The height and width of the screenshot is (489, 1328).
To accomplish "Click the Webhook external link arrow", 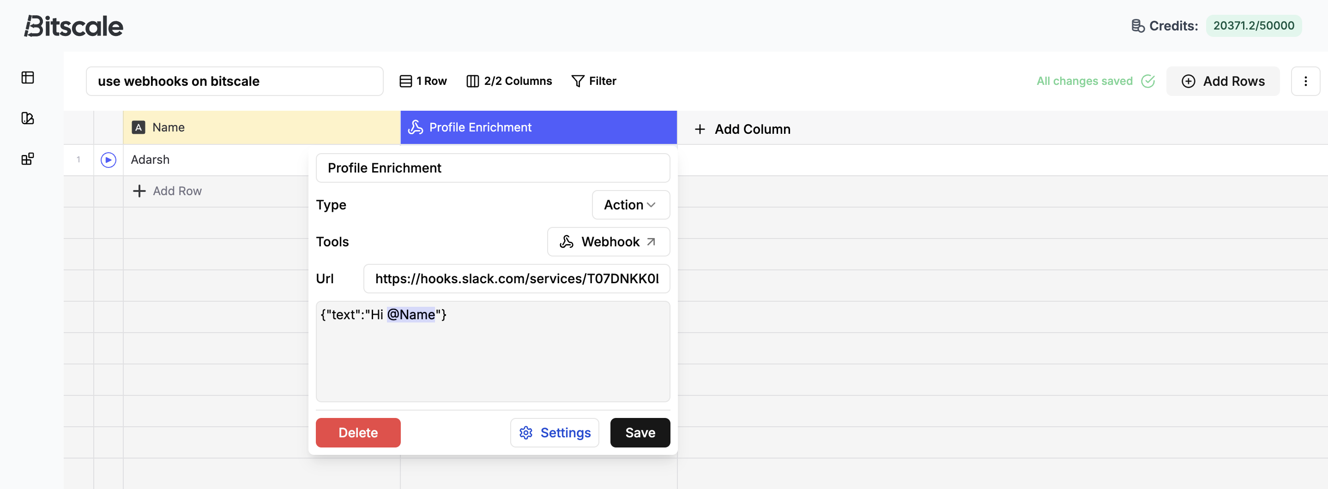I will 651,242.
